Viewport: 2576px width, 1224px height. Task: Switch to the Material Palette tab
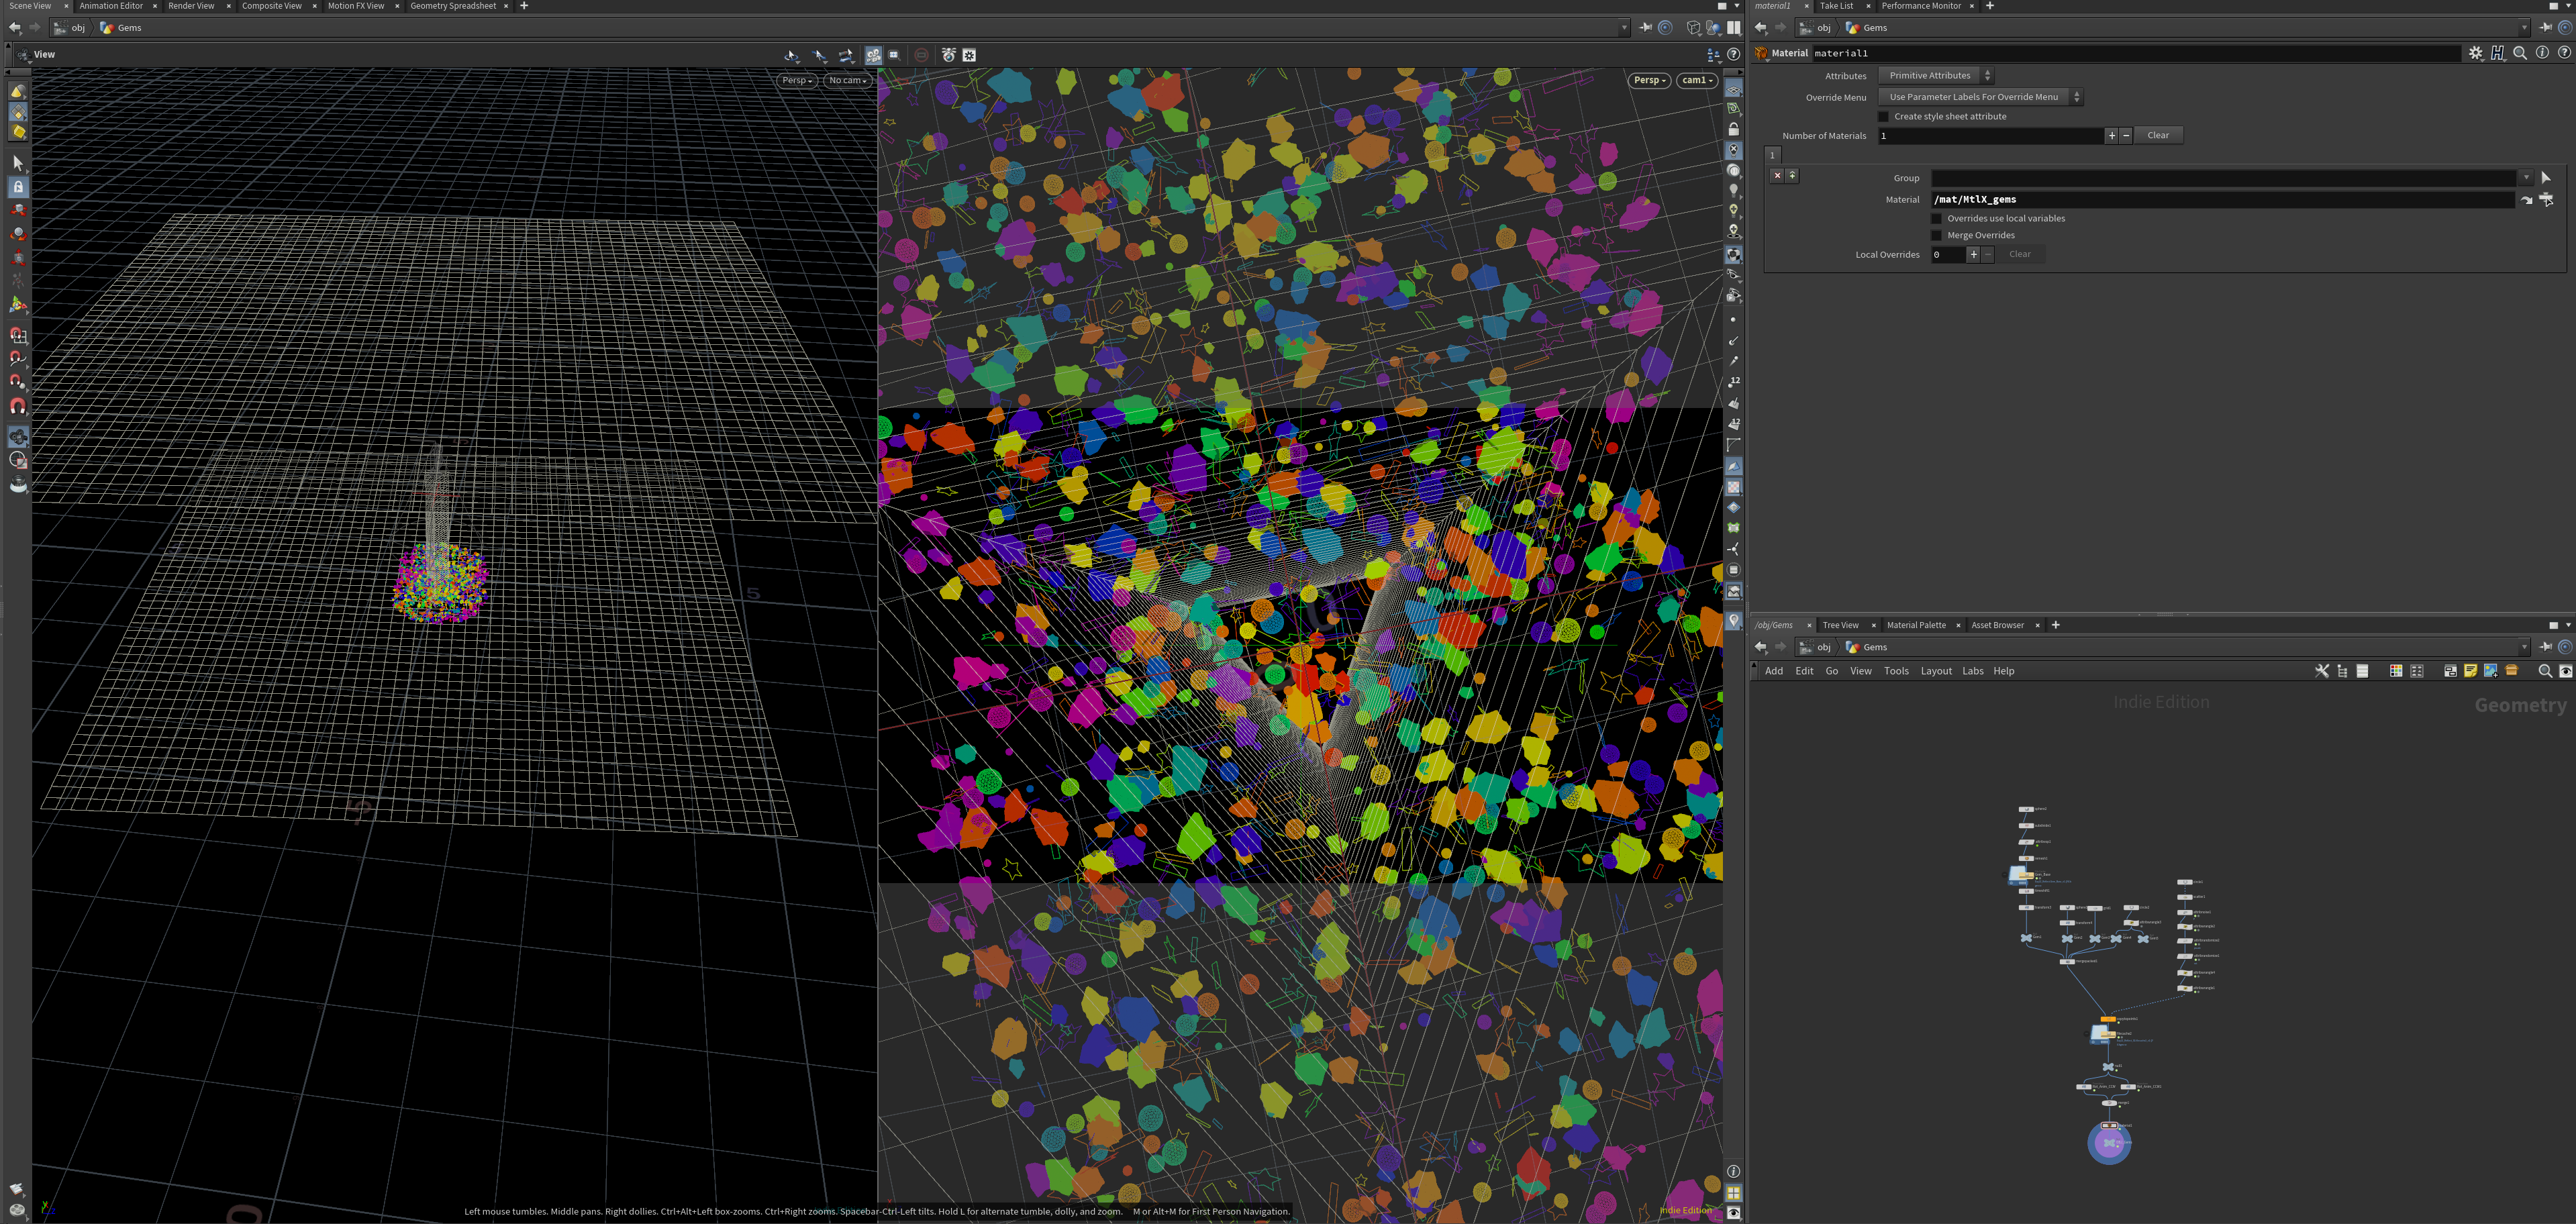(x=1916, y=625)
